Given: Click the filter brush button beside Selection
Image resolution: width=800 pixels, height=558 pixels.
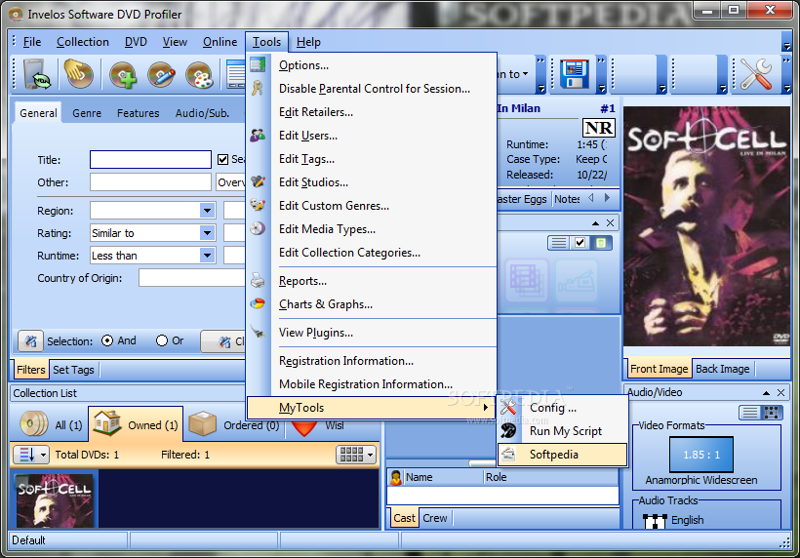Looking at the screenshot, I should (x=30, y=340).
